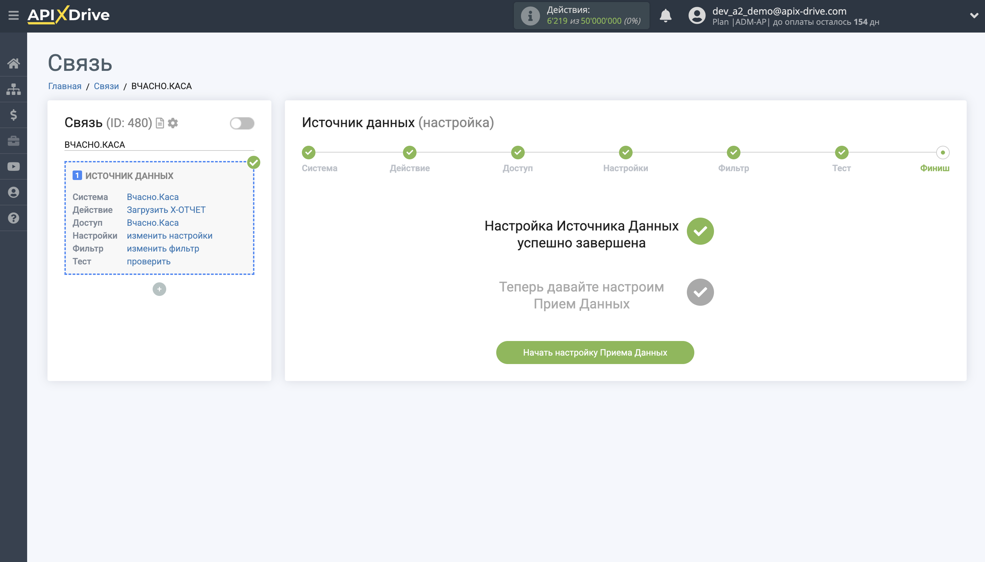The image size is (985, 562).
Task: Go to Главная via breadcrumb
Action: [64, 86]
